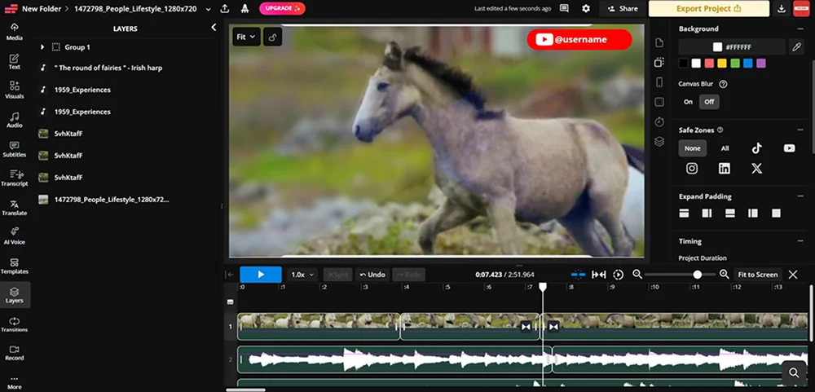Open the 1.0x playback speed dropdown
The height and width of the screenshot is (392, 815).
tap(302, 275)
